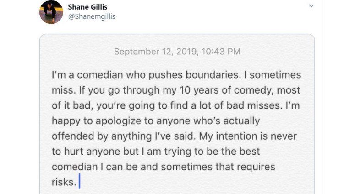
Task: Expand the tweet options chevron
Action: [311, 6]
